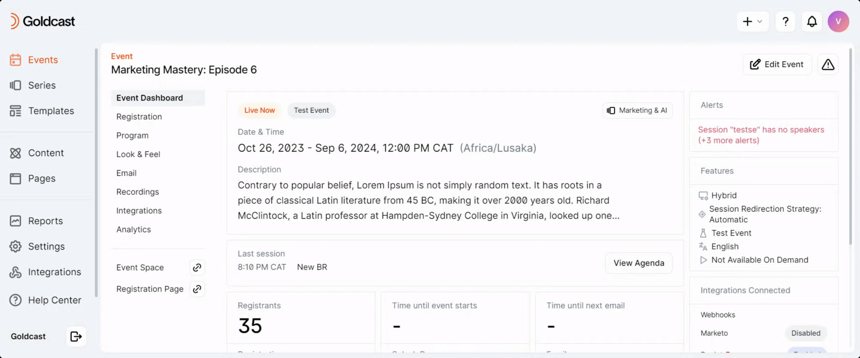Open the Recordings event section
The height and width of the screenshot is (358, 860).
137,192
